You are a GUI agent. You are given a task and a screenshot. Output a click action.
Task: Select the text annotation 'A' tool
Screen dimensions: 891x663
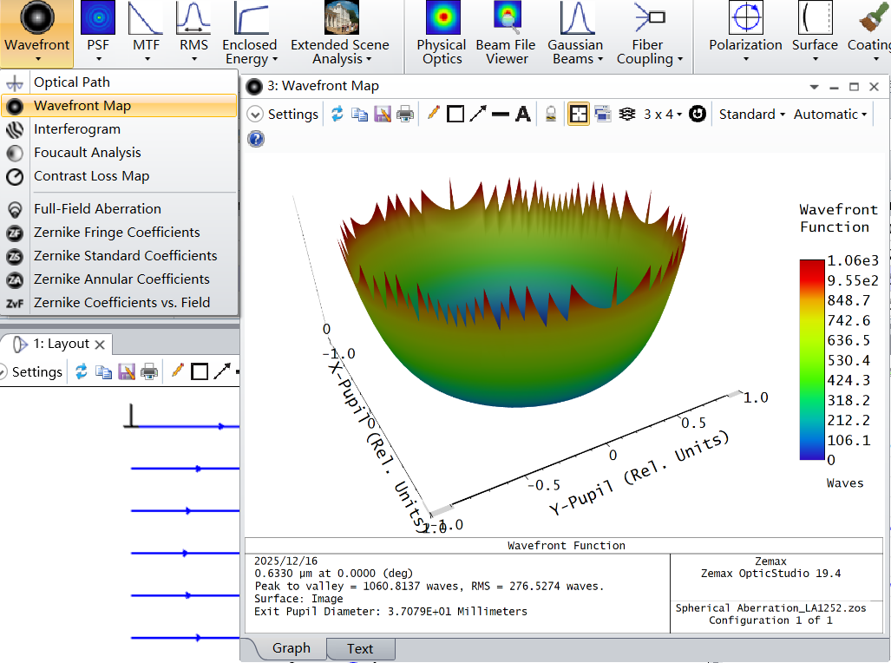pos(523,115)
